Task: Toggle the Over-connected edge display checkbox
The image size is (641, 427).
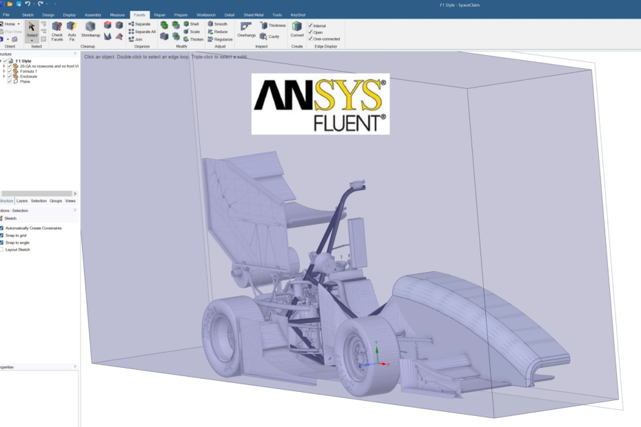Action: pyautogui.click(x=310, y=39)
